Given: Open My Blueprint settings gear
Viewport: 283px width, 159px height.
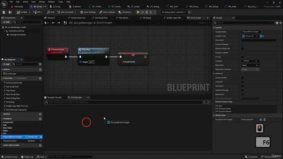Looking at the screenshot, I should click(x=40, y=64).
